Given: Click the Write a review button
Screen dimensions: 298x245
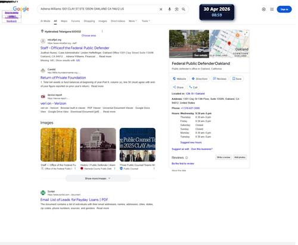Looking at the screenshot, I should coord(223,157).
